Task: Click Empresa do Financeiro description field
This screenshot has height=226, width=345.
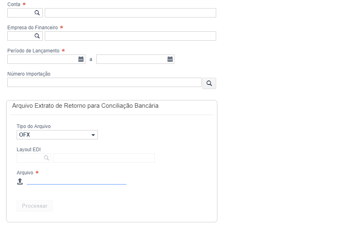Action: tap(130, 36)
